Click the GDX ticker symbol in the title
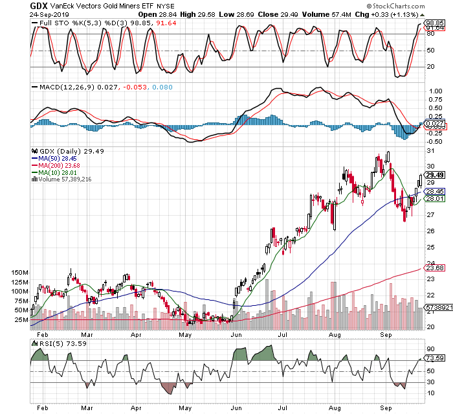 click(39, 6)
